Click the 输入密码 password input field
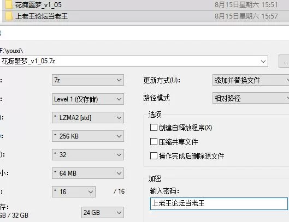This screenshot has height=222, width=289. point(219,203)
